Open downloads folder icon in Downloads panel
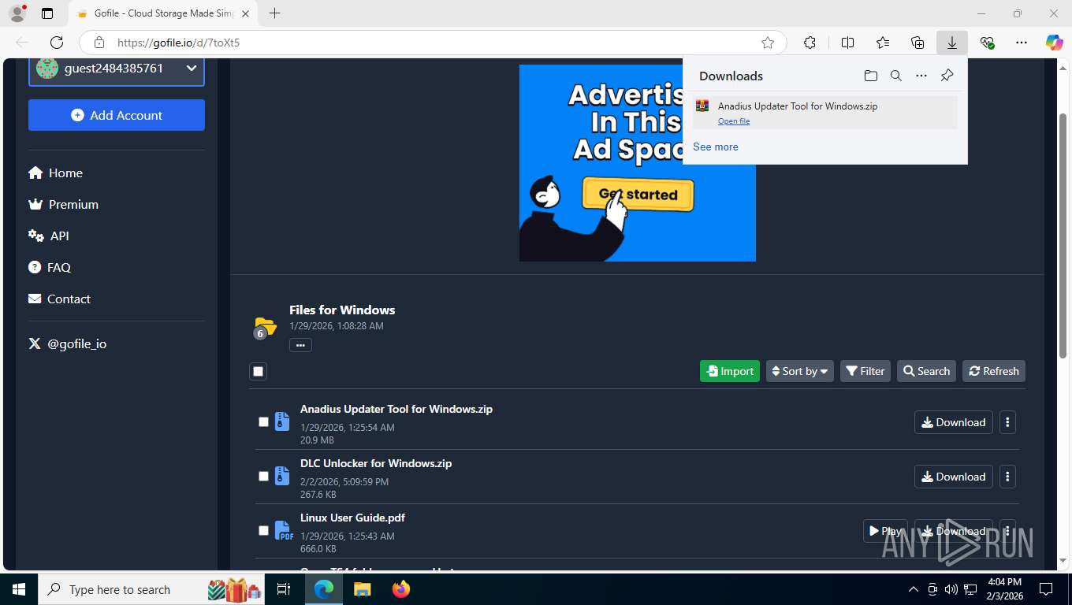Screen dimensions: 1072x605 (x=871, y=76)
